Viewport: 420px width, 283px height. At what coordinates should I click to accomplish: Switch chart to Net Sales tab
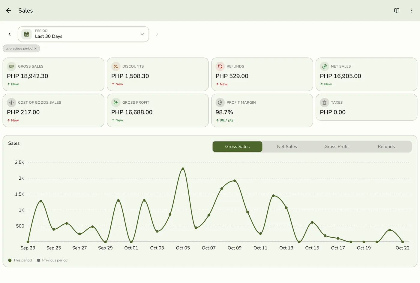coord(287,147)
